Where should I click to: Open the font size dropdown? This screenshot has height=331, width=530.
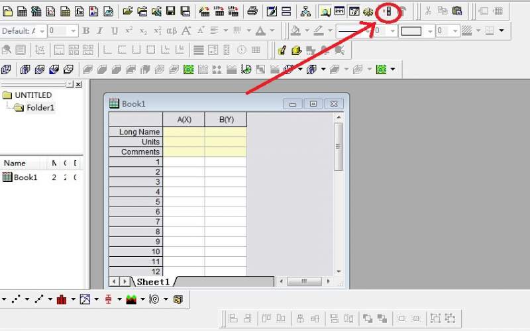click(x=73, y=31)
